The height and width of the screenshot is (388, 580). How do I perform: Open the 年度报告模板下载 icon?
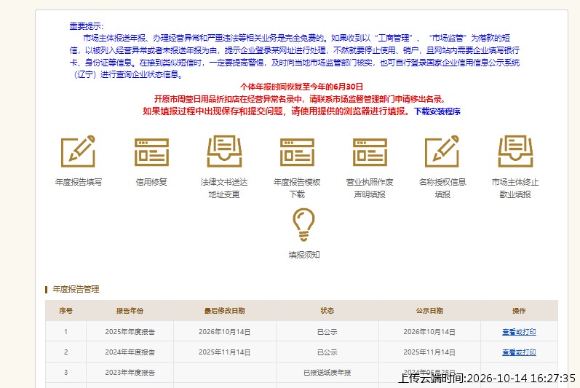[x=297, y=152]
